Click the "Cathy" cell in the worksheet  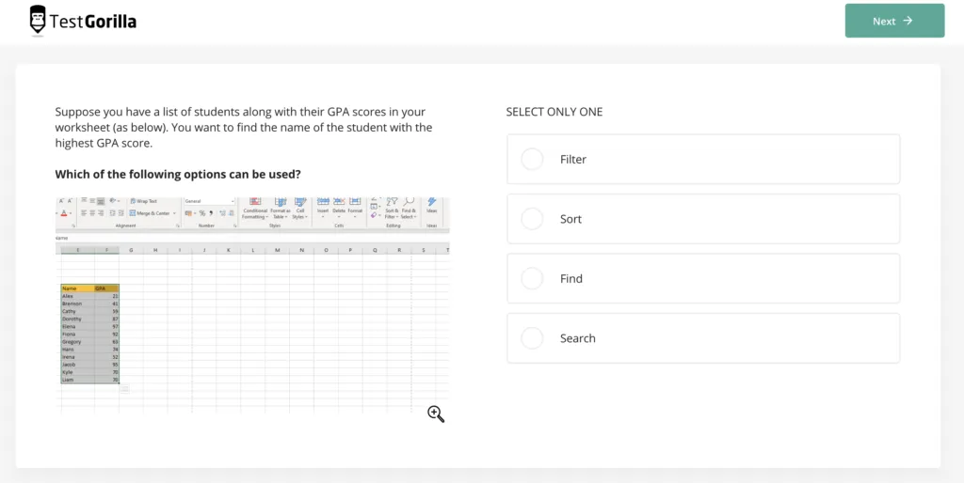tap(77, 311)
